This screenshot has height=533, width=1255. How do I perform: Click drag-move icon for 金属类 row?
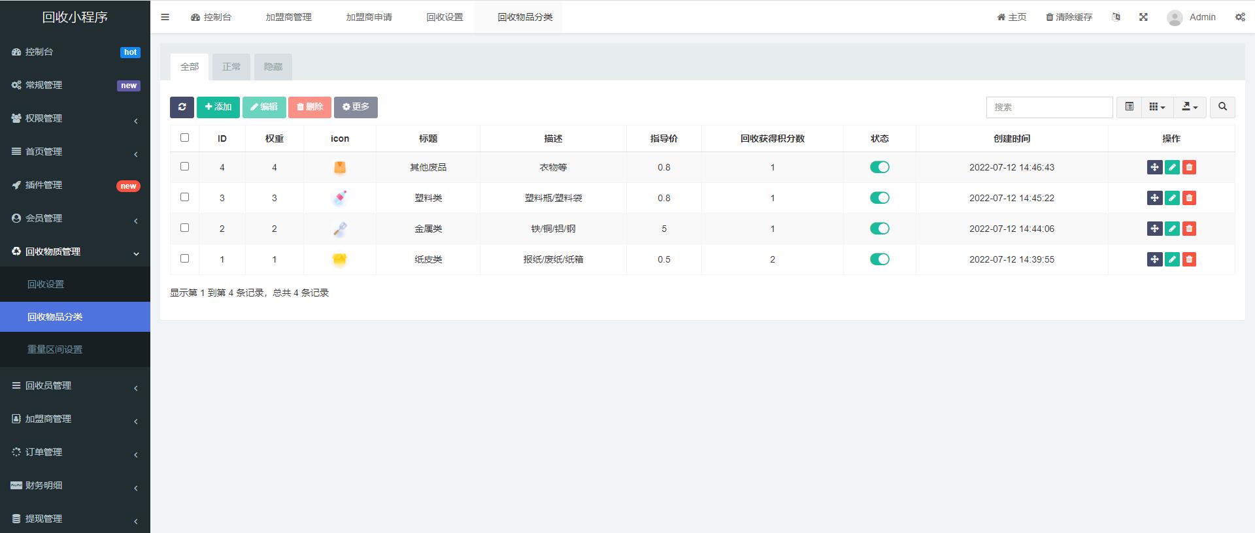(1154, 229)
